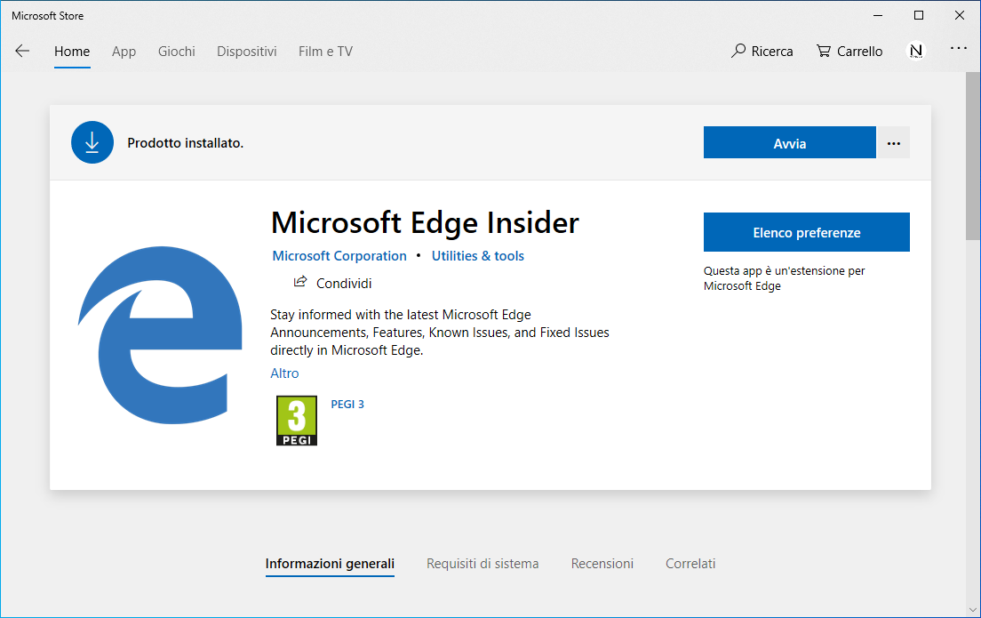Click the Microsoft Edge app logo image
Screen dimensions: 981x618
(x=161, y=335)
